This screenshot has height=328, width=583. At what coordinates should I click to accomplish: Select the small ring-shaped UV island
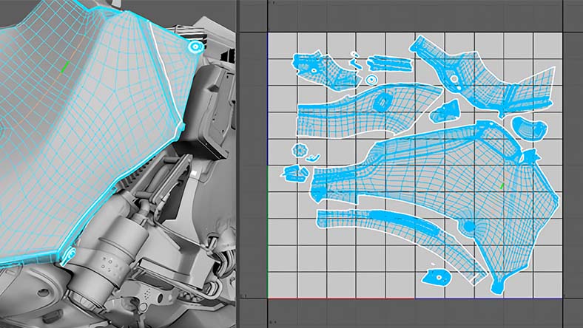tap(371, 80)
